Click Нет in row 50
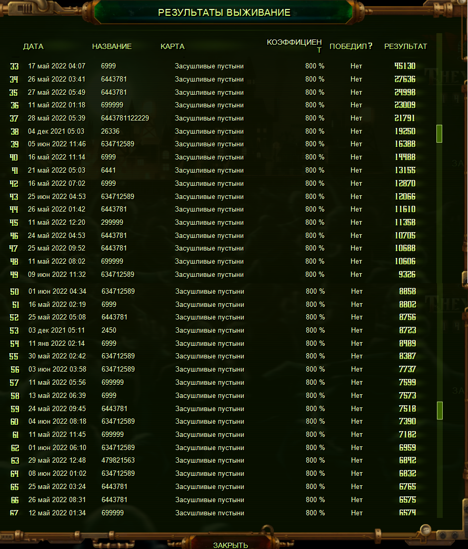This screenshot has height=549, width=468. (x=356, y=291)
